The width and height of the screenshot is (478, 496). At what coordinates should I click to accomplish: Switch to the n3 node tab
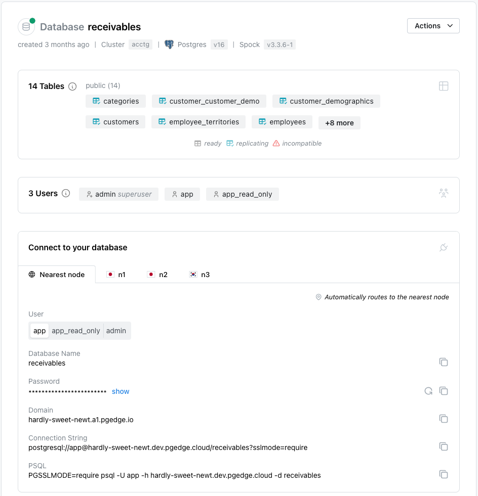pyautogui.click(x=199, y=275)
